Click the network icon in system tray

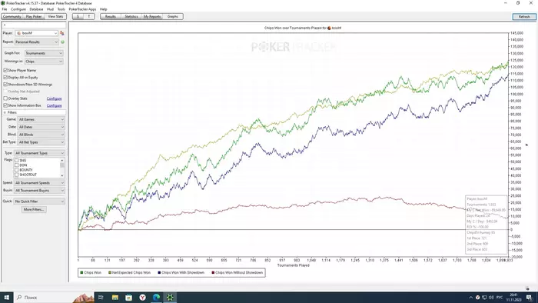click(484, 297)
